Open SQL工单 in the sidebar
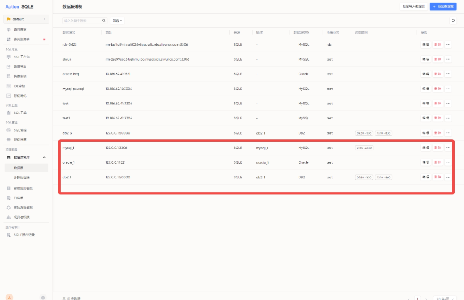This screenshot has width=464, height=300. (x=20, y=113)
